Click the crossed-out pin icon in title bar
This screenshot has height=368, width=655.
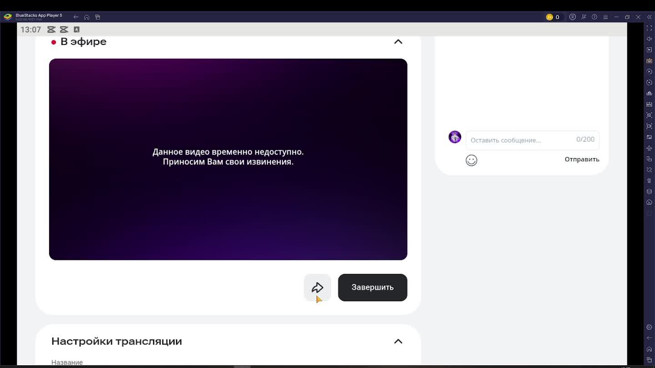(584, 17)
